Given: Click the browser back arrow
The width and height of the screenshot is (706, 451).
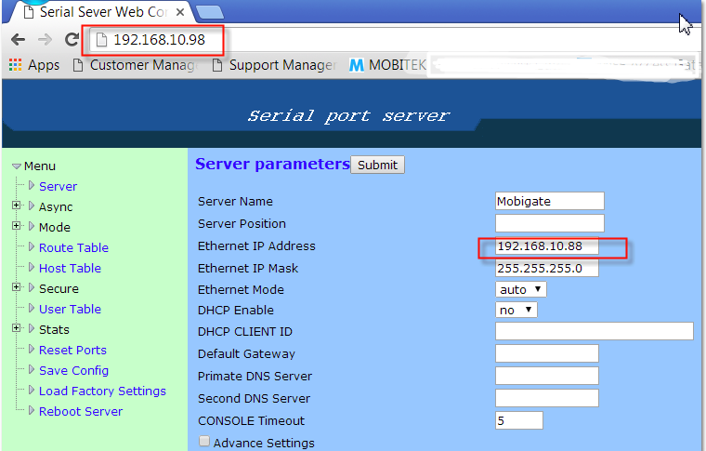Looking at the screenshot, I should [18, 40].
